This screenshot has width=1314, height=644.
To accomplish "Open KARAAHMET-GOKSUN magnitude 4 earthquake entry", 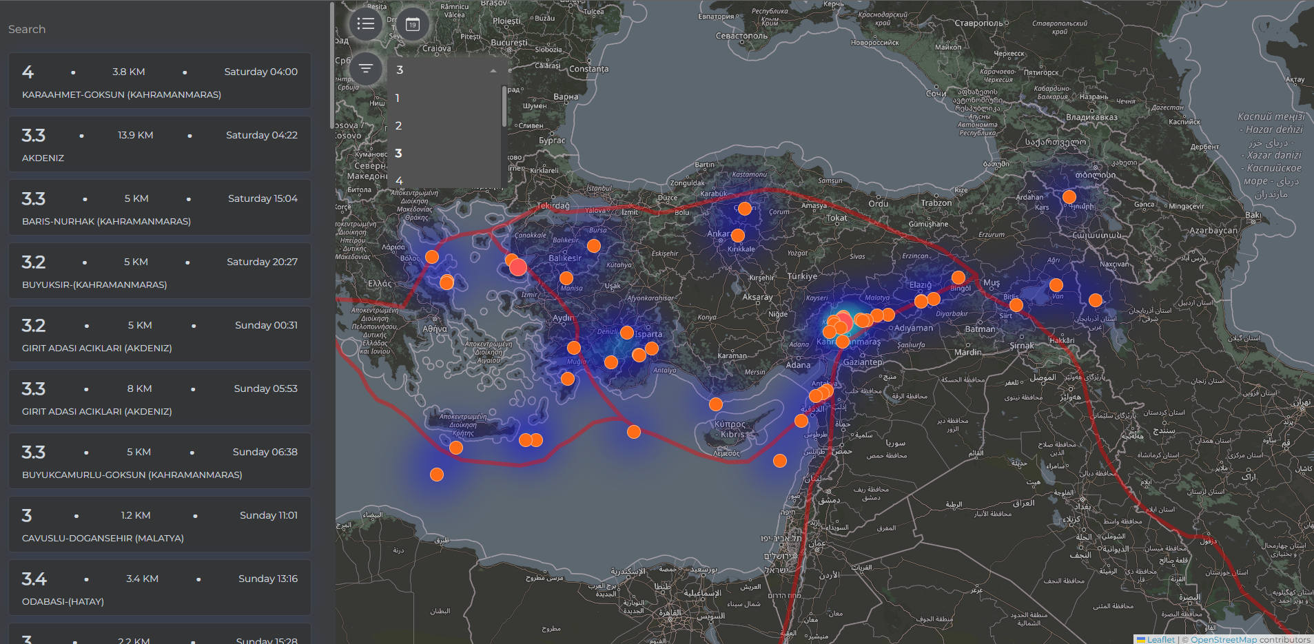I will click(160, 81).
